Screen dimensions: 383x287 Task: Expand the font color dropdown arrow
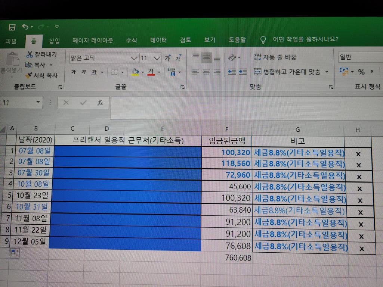pos(159,72)
